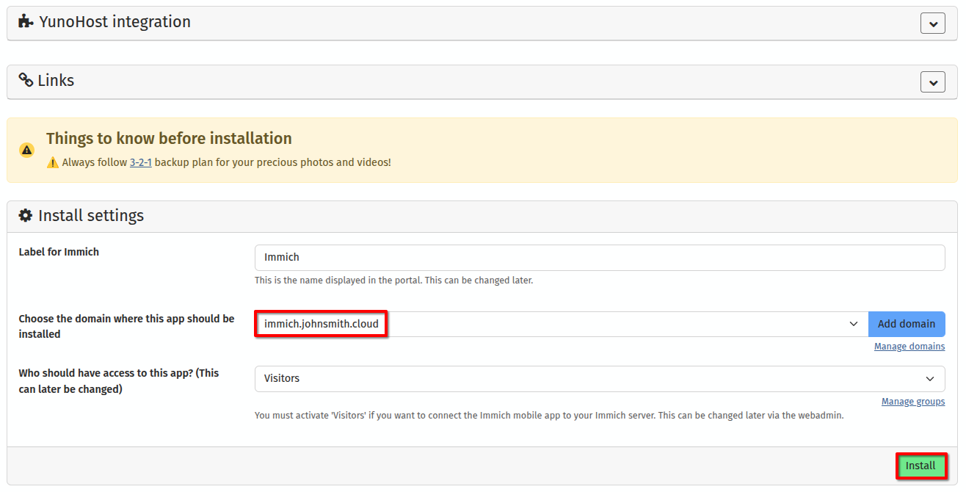Click the Label for Immich text field
Screen dimensions: 966x492
600,258
